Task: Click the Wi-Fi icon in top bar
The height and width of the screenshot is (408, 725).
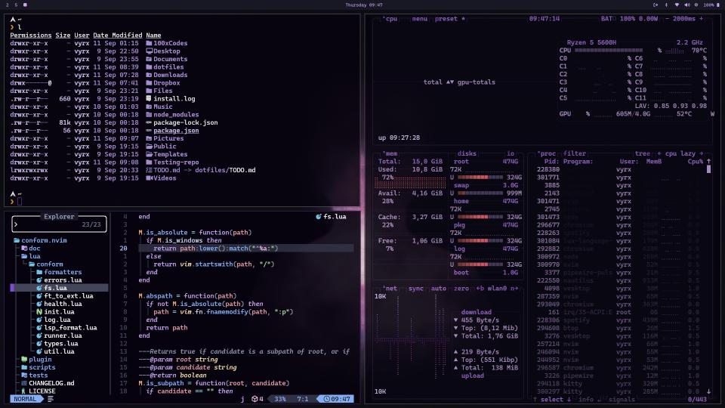Action: tap(677, 5)
